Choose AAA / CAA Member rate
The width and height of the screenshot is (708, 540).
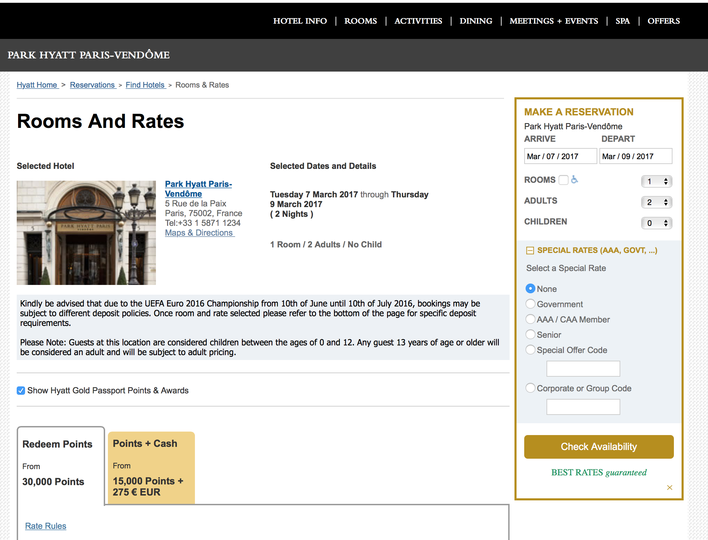pyautogui.click(x=530, y=319)
